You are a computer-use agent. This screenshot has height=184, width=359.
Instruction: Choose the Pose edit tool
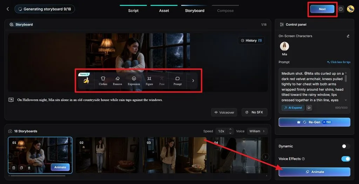click(x=162, y=81)
